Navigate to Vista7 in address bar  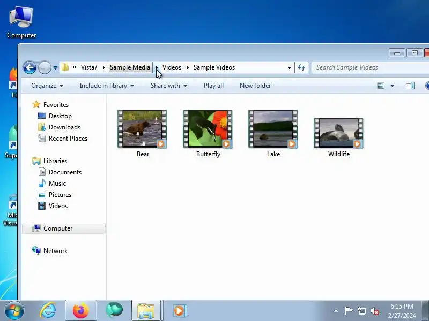[89, 67]
